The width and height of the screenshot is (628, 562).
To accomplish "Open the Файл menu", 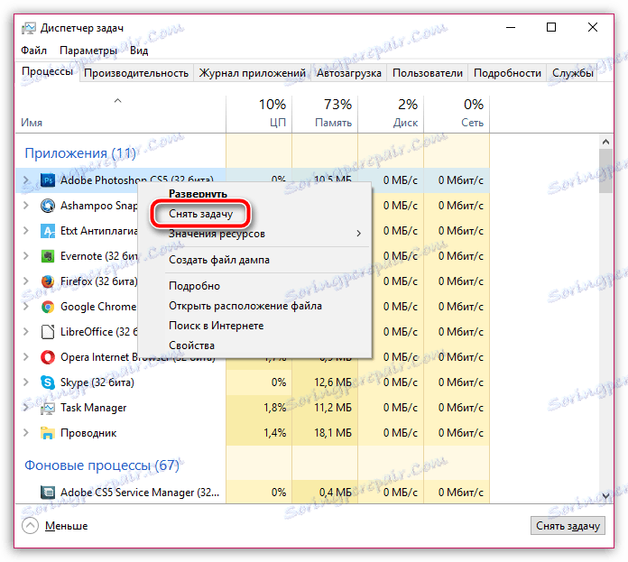I will [x=33, y=51].
